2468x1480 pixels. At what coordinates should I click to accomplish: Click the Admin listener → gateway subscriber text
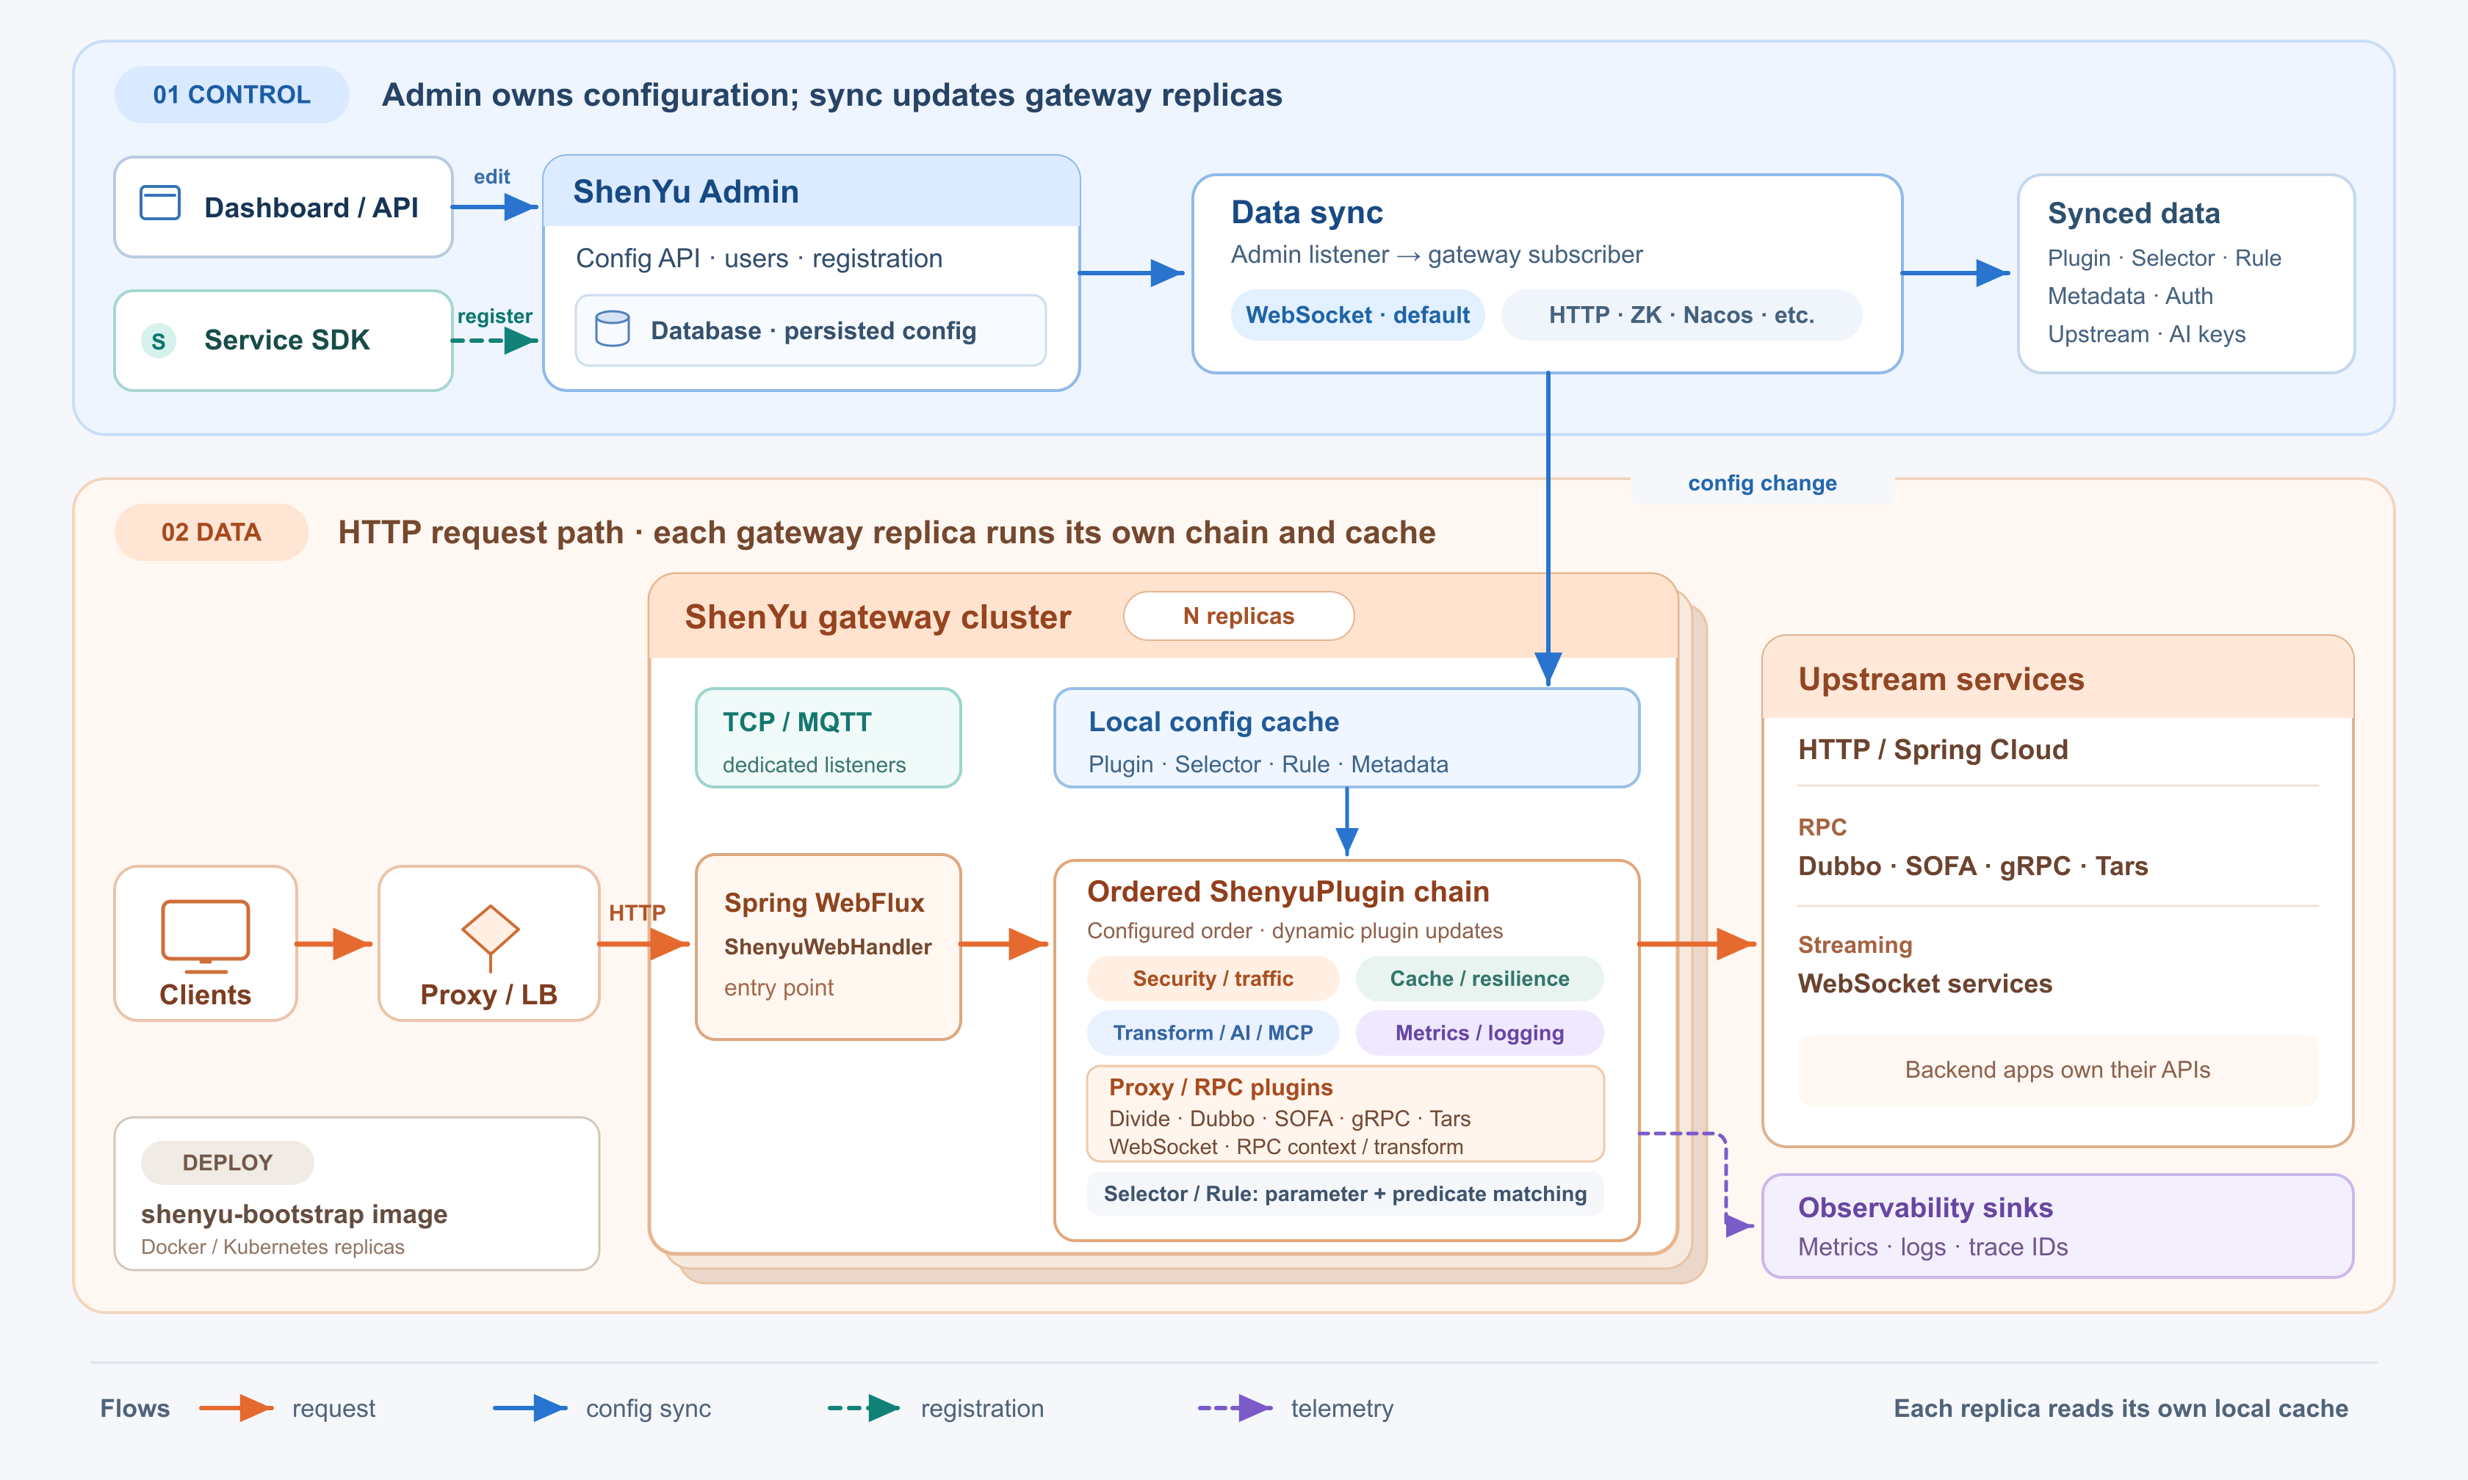(x=1437, y=255)
